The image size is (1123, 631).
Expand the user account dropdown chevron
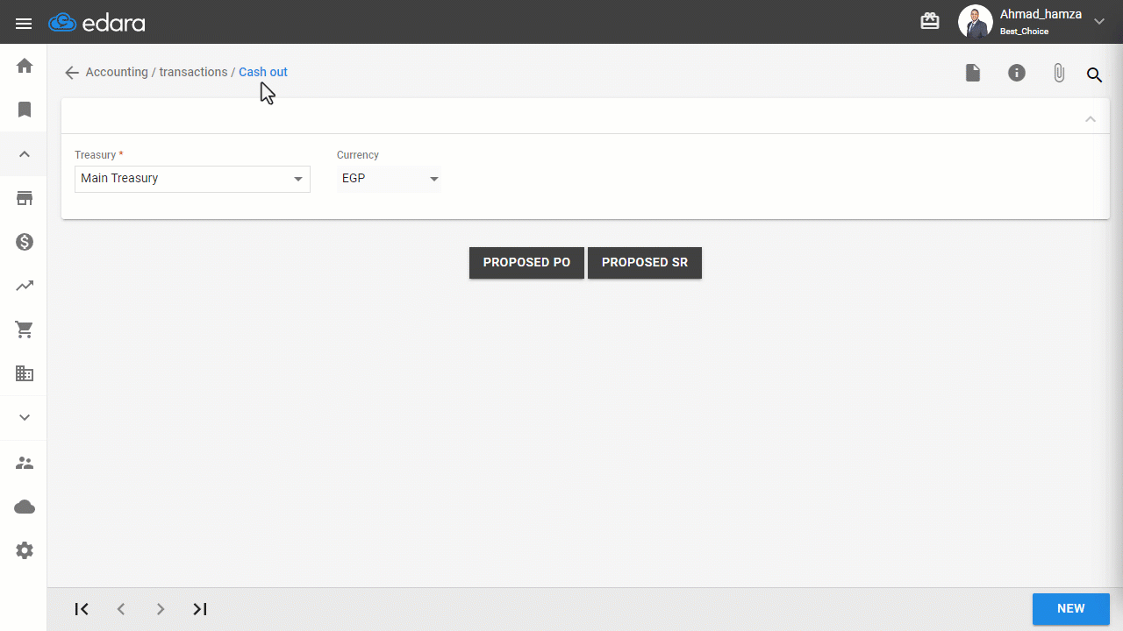coord(1099,22)
